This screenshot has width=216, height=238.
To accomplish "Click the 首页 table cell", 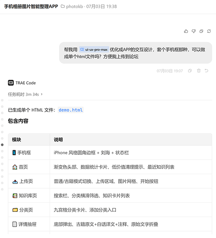I will [29, 167].
